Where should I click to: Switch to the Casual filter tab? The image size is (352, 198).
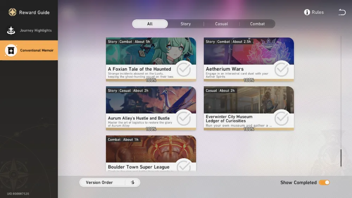221,24
